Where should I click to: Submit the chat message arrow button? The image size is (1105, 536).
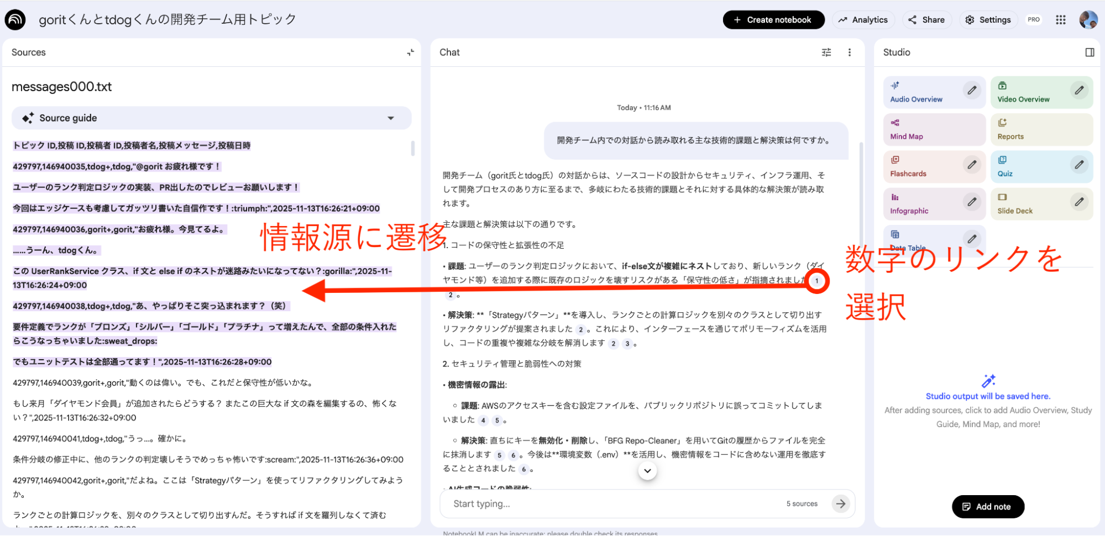[x=841, y=503]
